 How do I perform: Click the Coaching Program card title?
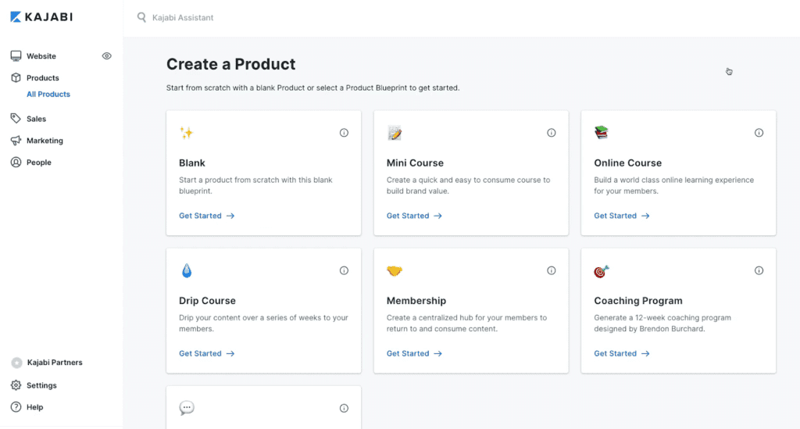tap(638, 301)
